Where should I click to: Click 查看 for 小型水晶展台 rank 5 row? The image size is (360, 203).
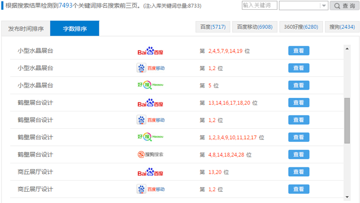(x=299, y=86)
